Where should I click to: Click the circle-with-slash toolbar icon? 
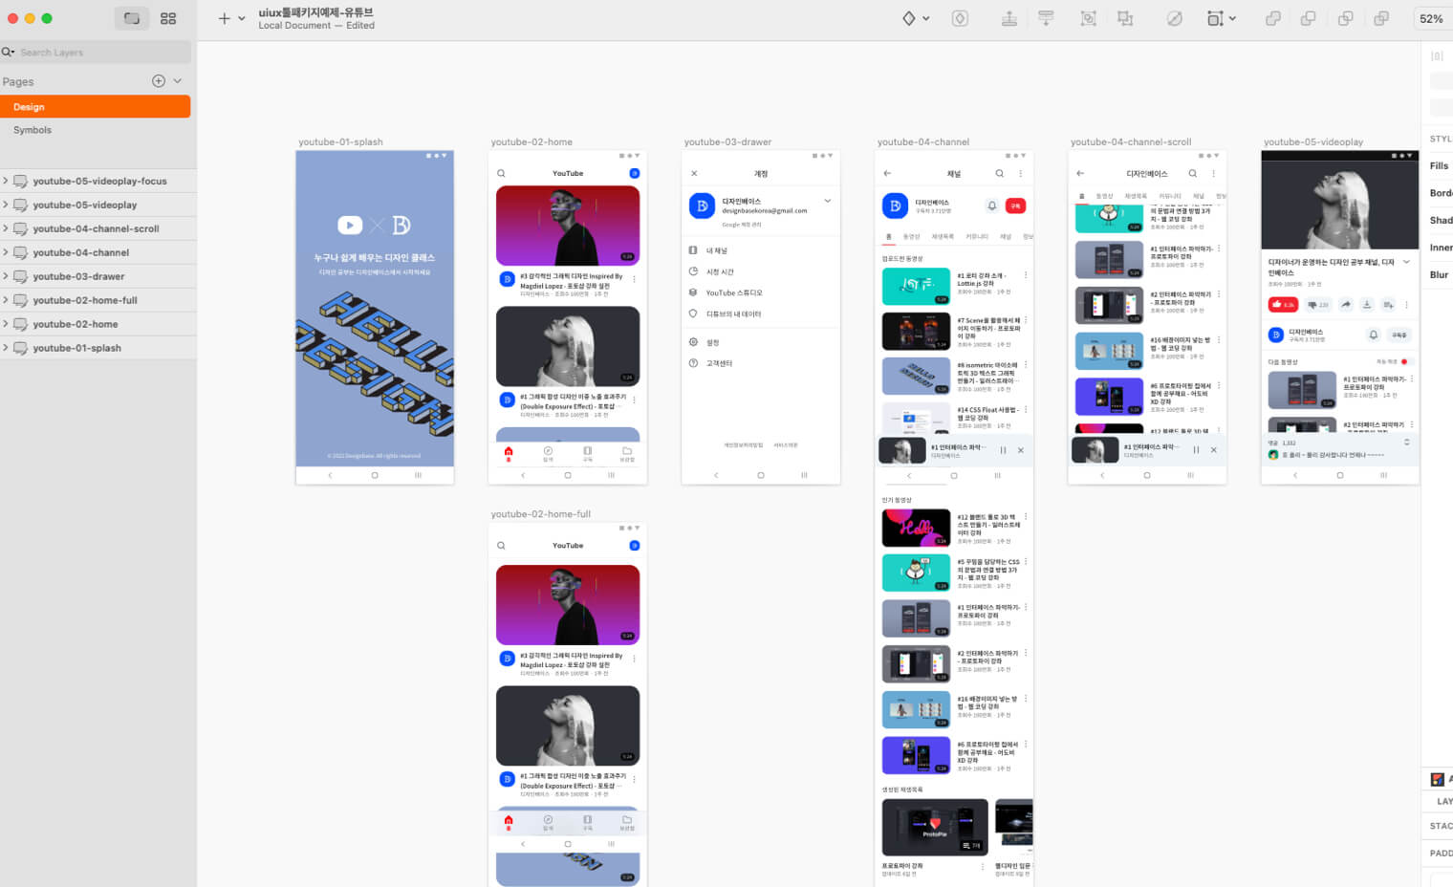pos(1175,18)
